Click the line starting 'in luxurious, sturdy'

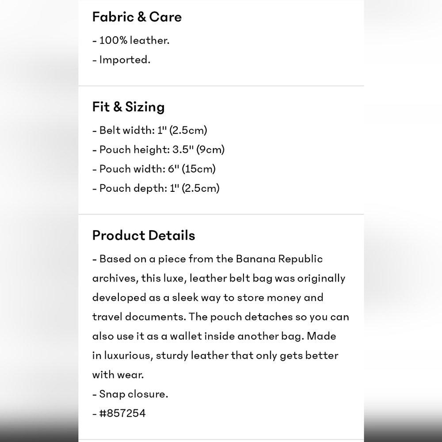coord(215,355)
